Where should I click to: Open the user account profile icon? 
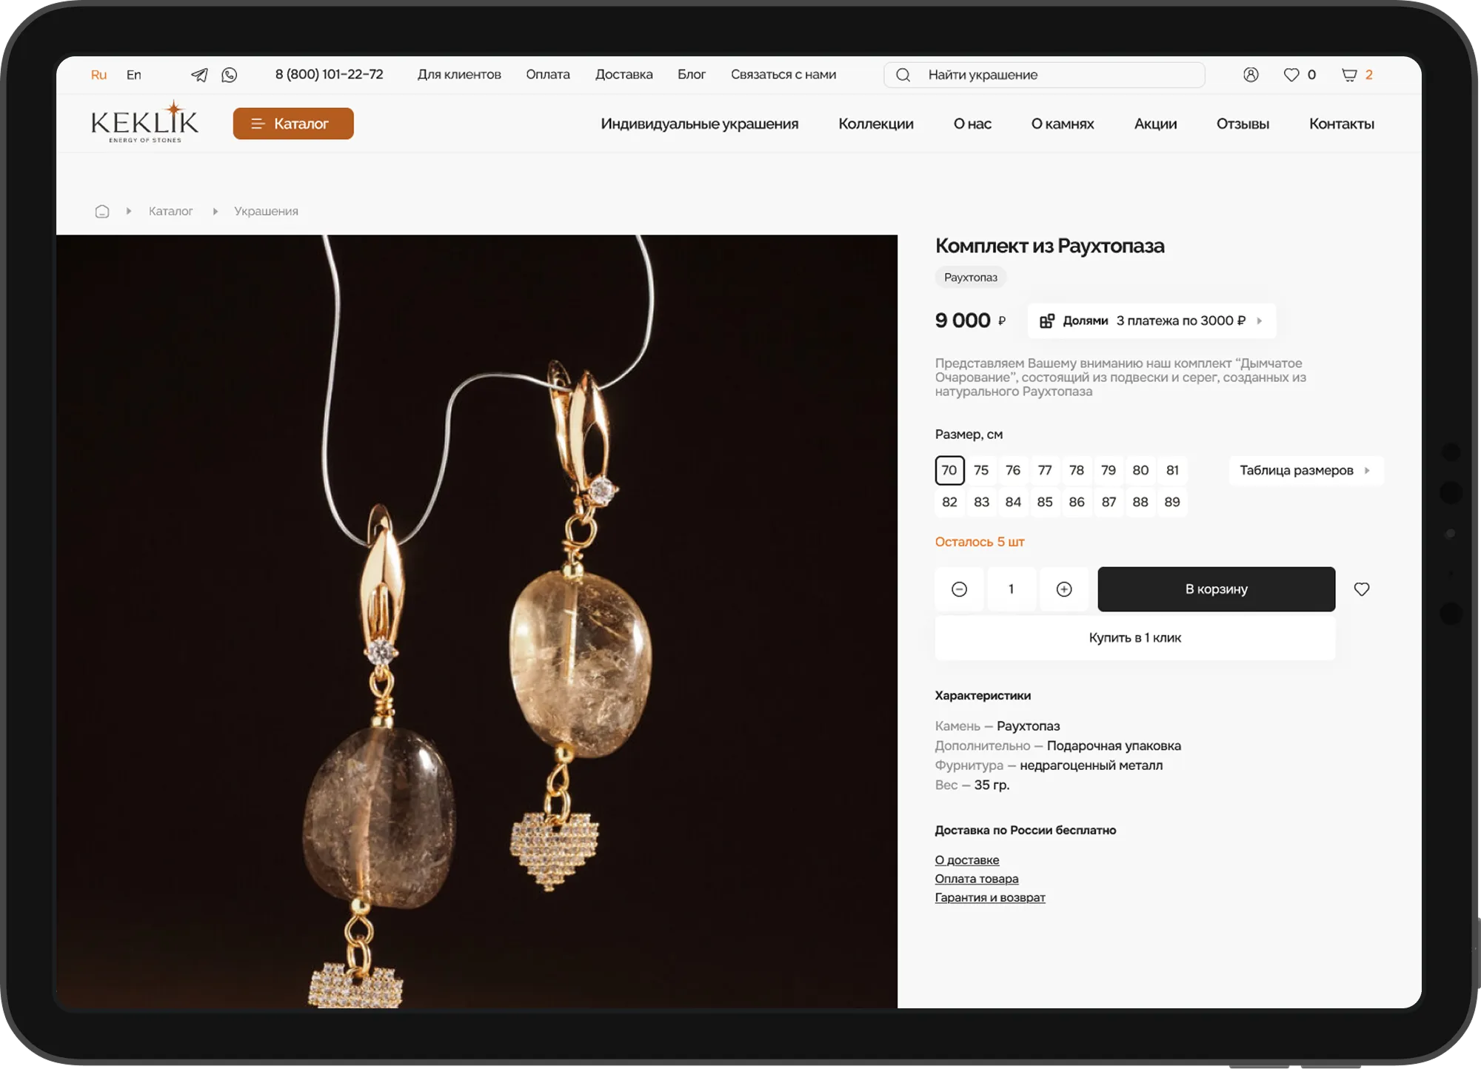coord(1251,75)
